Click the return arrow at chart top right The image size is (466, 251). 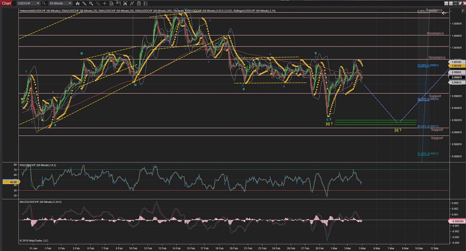click(444, 13)
